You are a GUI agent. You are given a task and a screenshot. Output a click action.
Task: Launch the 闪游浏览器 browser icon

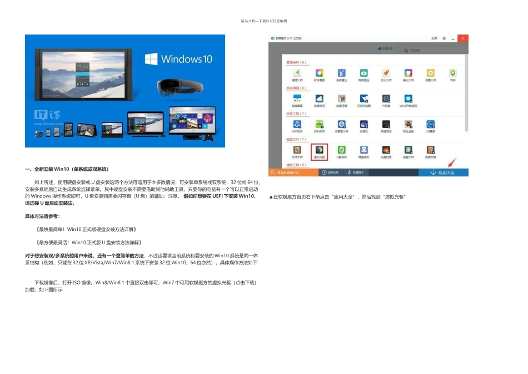coord(363,99)
